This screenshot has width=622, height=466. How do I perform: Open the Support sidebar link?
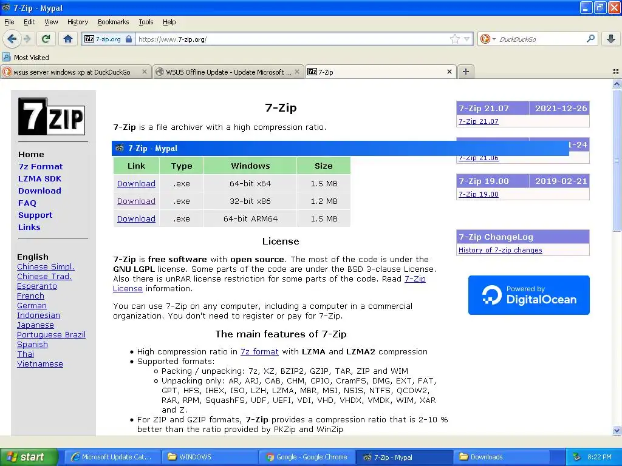(x=35, y=215)
